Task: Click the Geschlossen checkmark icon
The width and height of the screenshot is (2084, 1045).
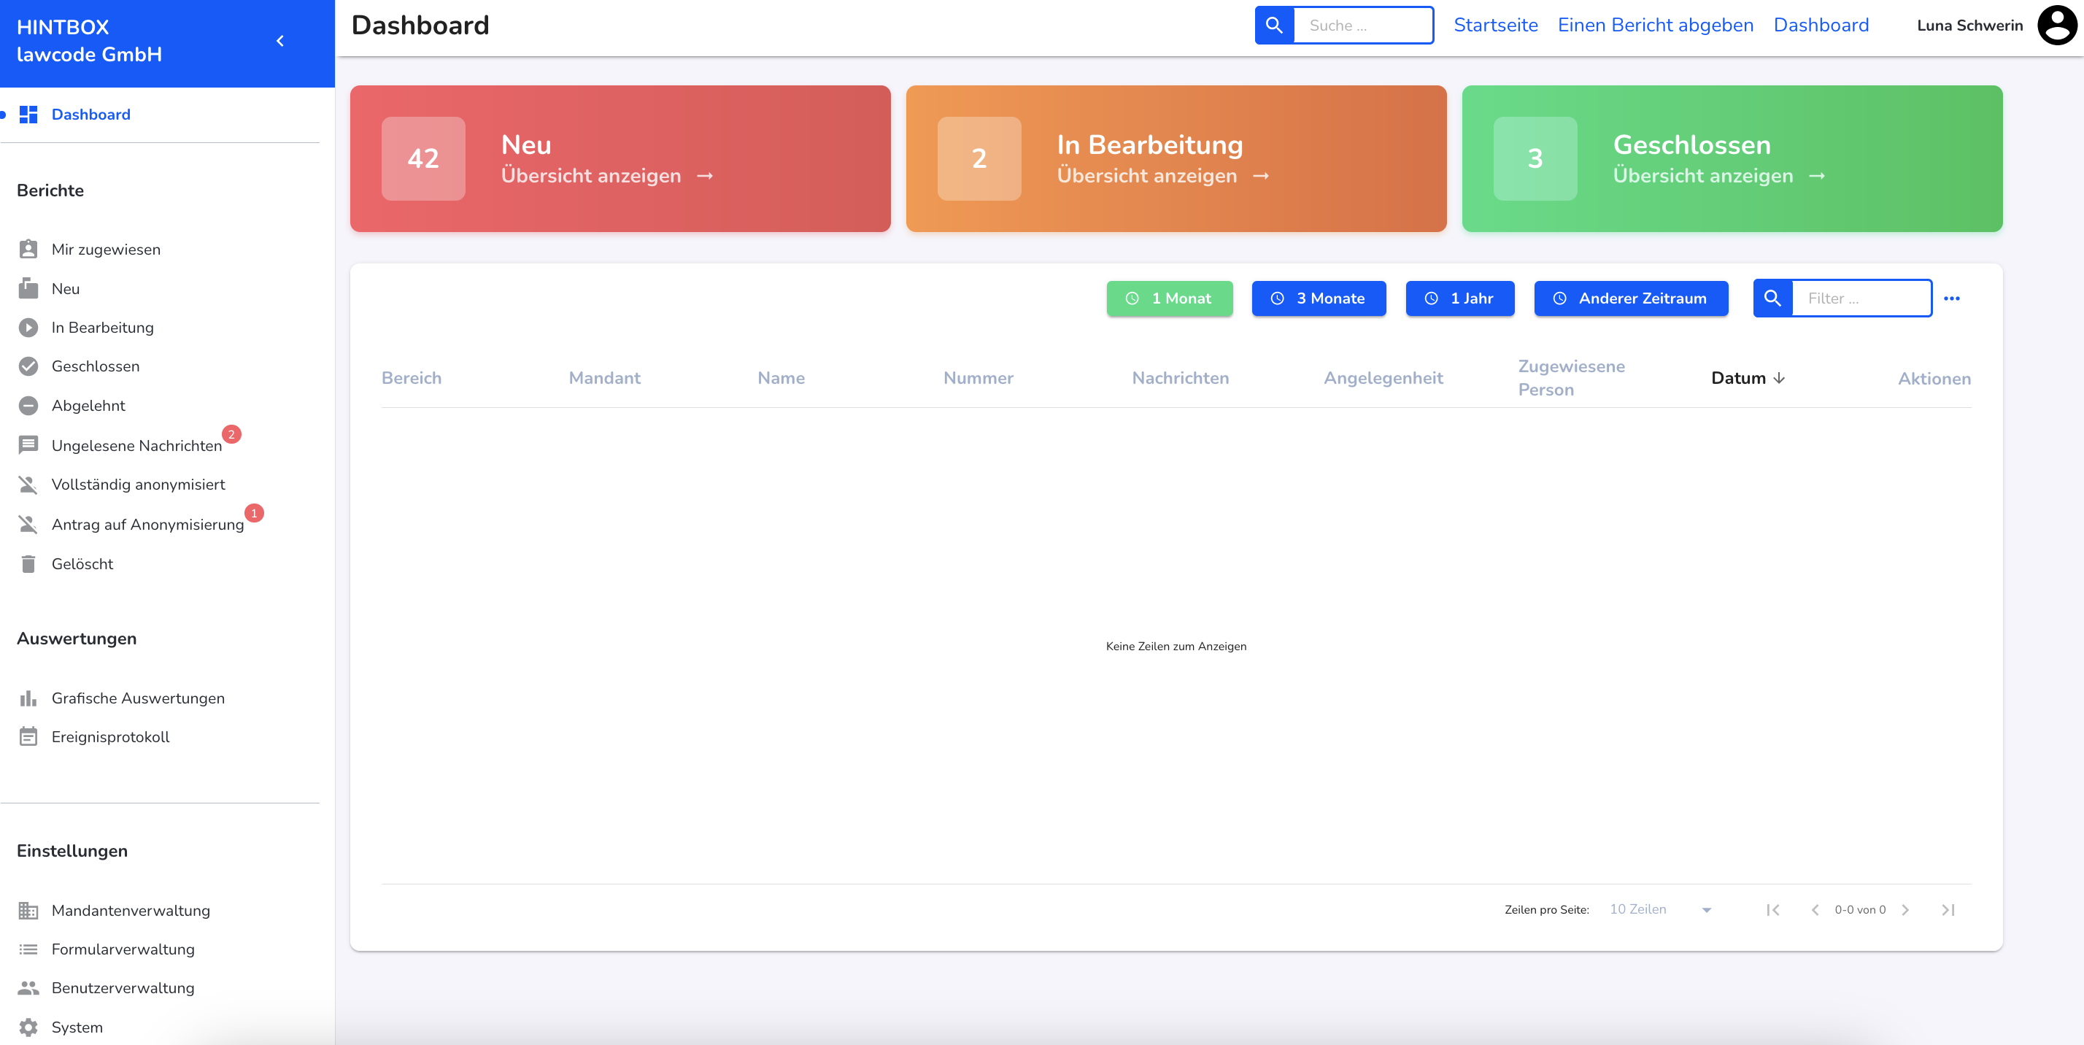Action: tap(28, 366)
